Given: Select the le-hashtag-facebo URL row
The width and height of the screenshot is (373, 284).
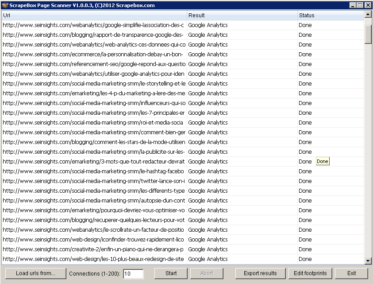Looking at the screenshot, I should tap(93, 171).
